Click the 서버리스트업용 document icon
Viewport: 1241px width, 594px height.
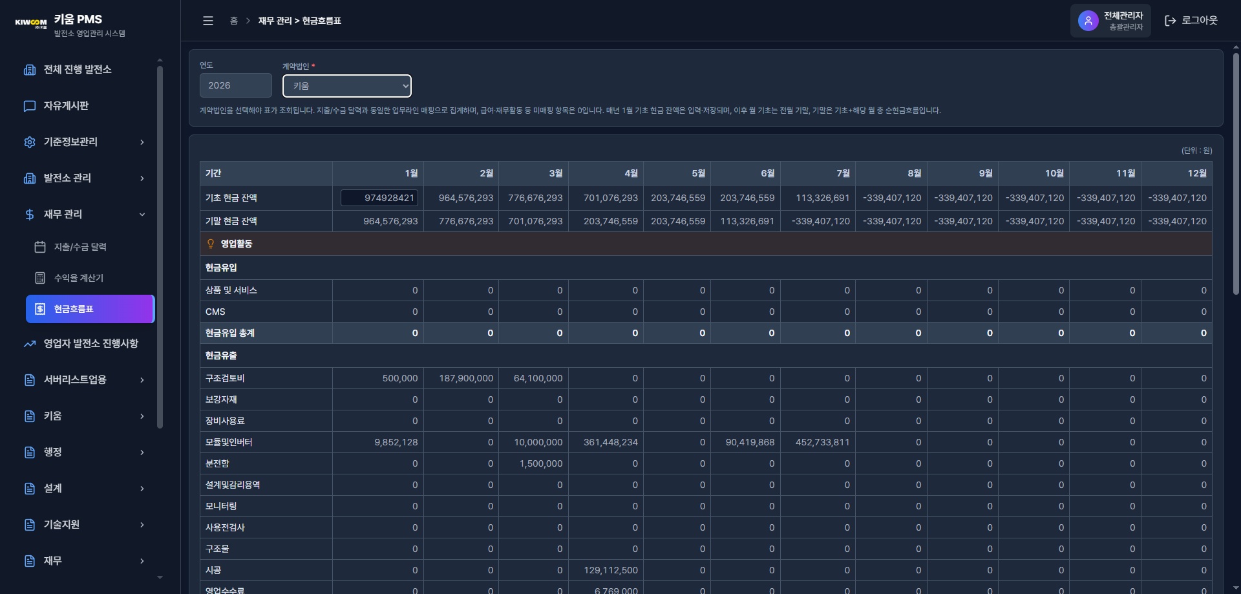tap(30, 380)
